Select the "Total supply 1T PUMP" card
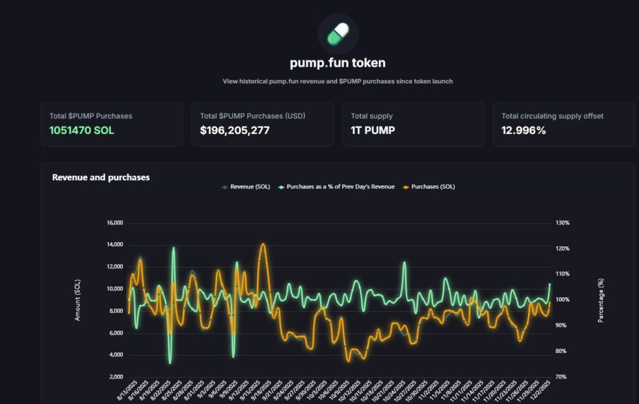This screenshot has width=639, height=404. [x=413, y=123]
